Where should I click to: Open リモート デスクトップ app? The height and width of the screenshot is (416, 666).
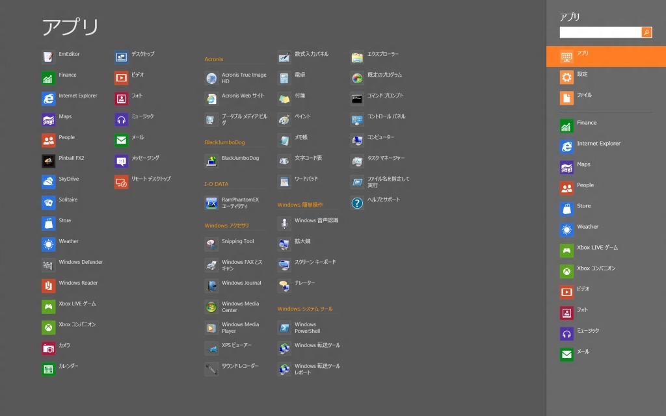[x=122, y=182]
